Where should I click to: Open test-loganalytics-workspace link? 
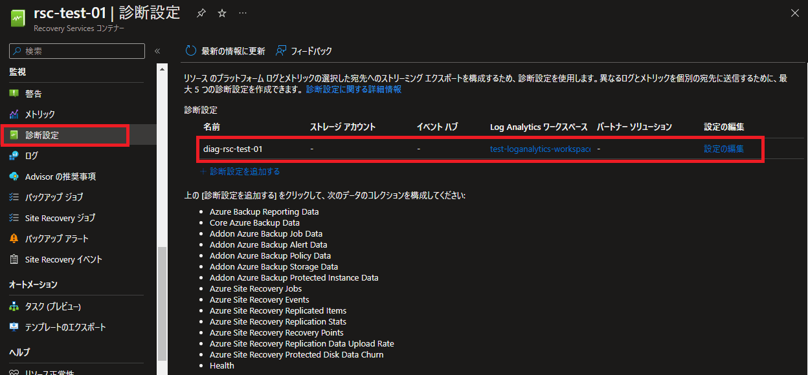pyautogui.click(x=541, y=149)
